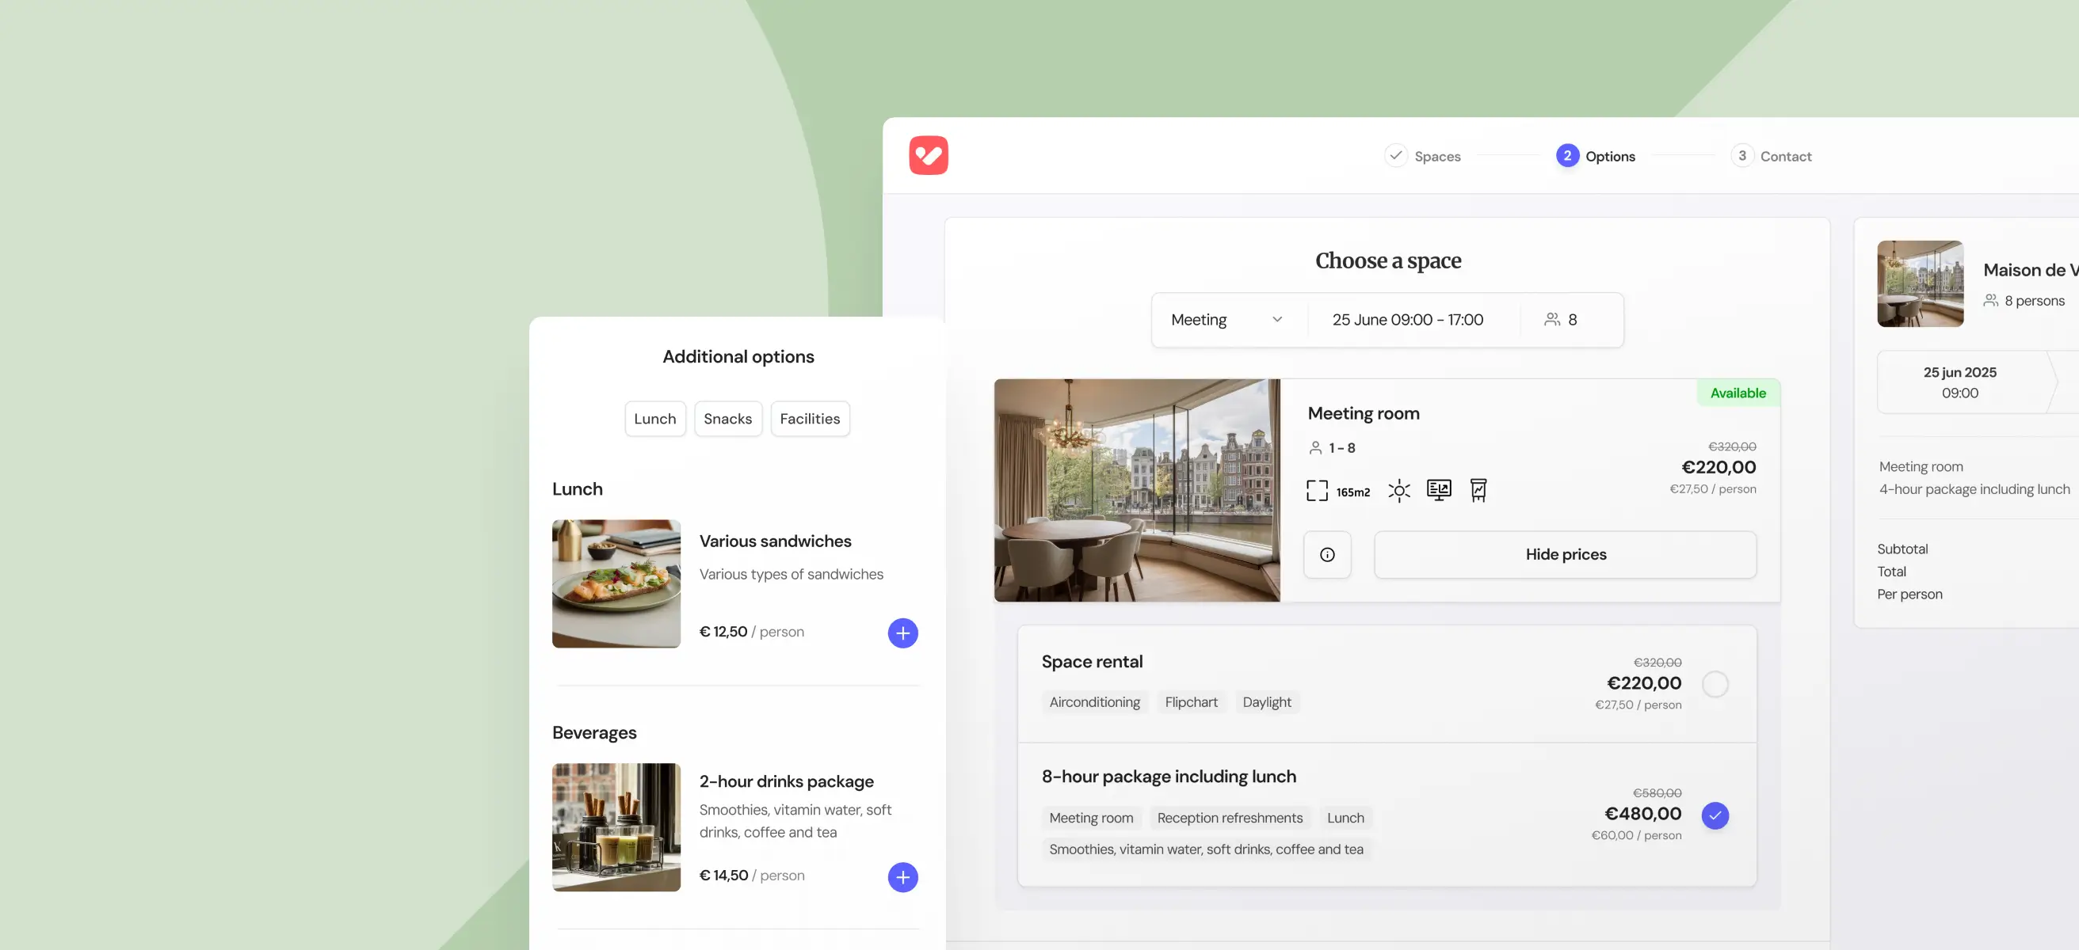Click the 165m2 room size icon
Viewport: 2079px width, 950px height.
(x=1317, y=490)
